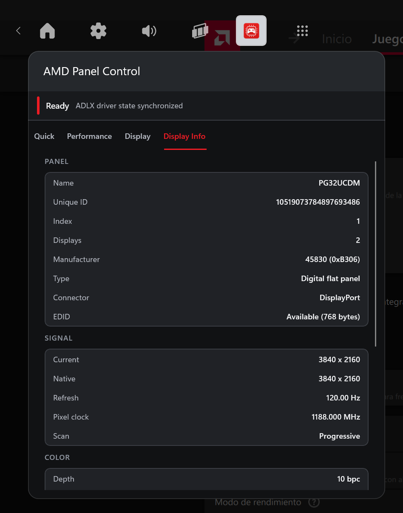Click the panel's vertical scrollbar
The height and width of the screenshot is (513, 403).
[x=375, y=254]
